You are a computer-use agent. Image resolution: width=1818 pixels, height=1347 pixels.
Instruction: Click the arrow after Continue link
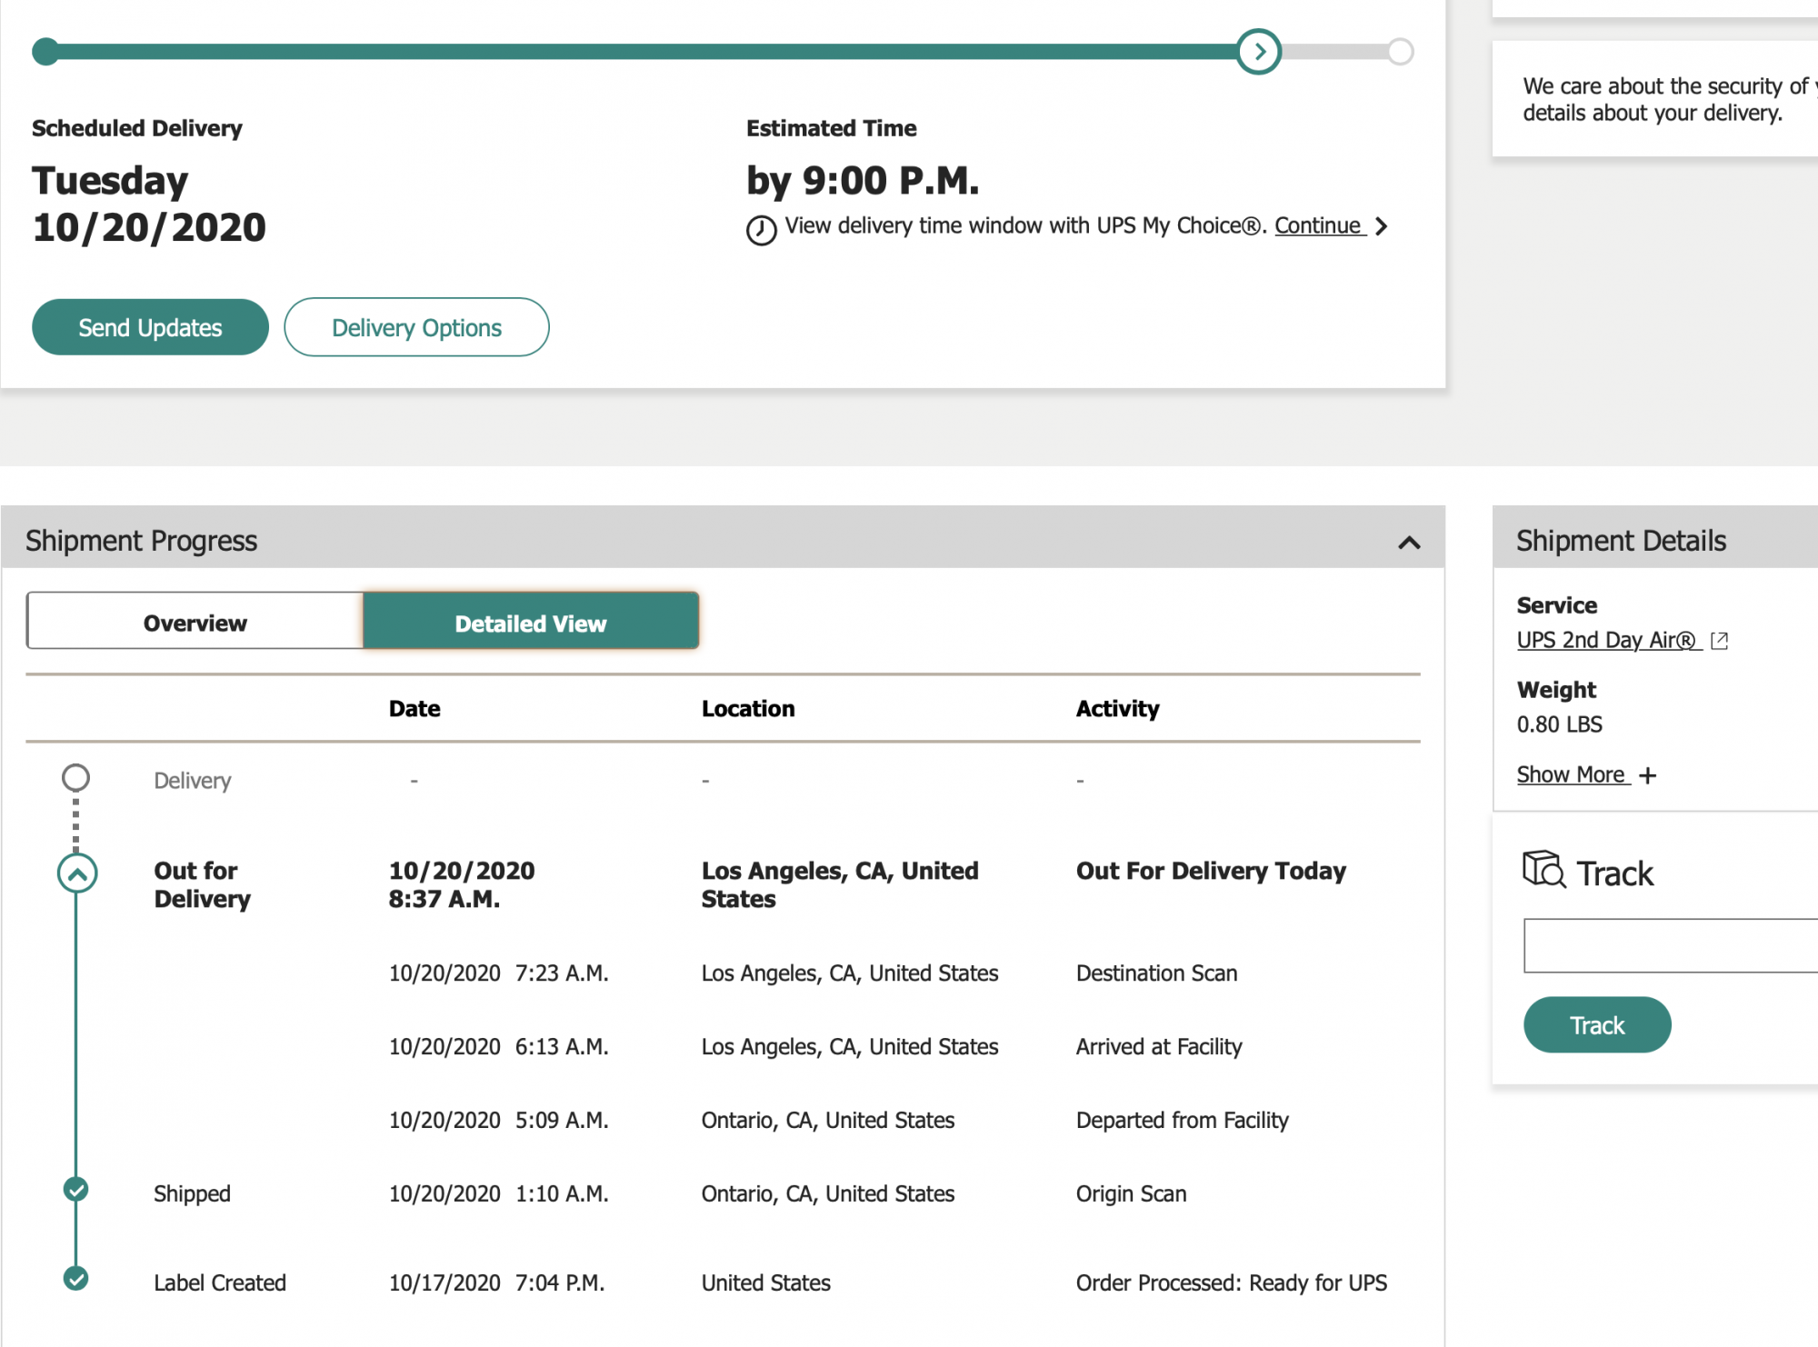pos(1382,226)
